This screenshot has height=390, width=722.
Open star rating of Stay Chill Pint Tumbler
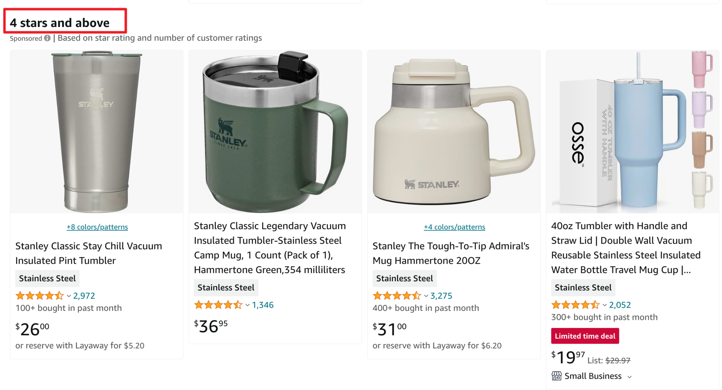39,296
